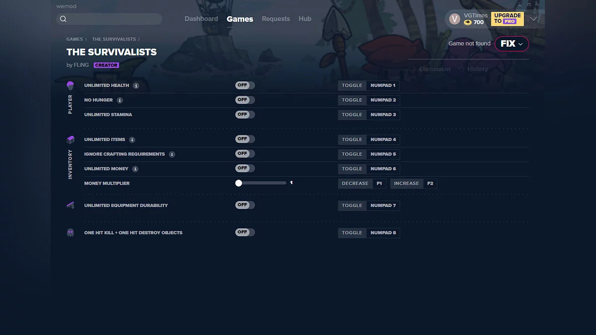The width and height of the screenshot is (596, 335).
Task: Click the Money Multiplier slider track
Action: [262, 183]
